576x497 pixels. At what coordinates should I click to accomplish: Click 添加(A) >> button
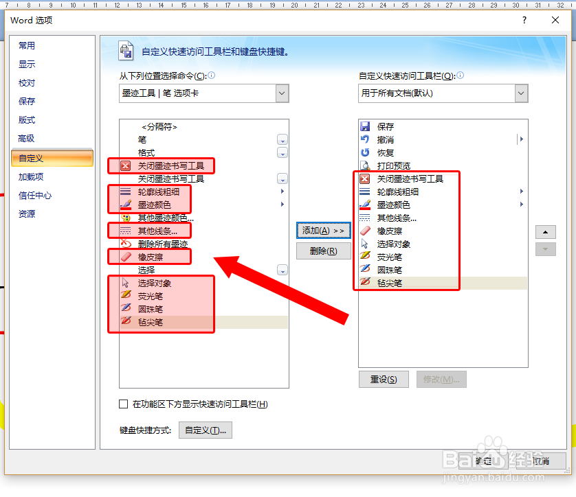(323, 231)
